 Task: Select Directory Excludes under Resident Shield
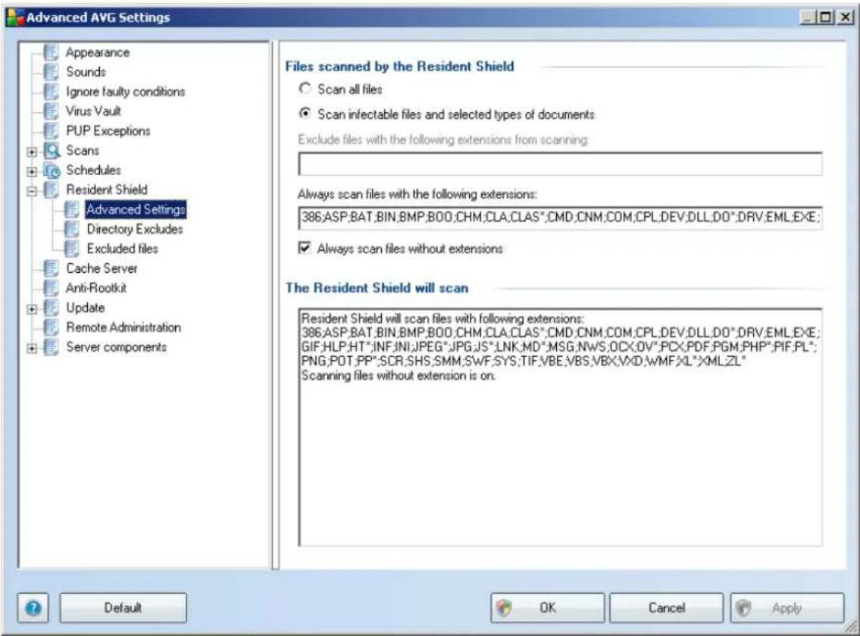(135, 230)
